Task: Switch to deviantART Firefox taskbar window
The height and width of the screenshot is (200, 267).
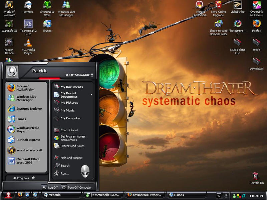Action: pyautogui.click(x=145, y=195)
